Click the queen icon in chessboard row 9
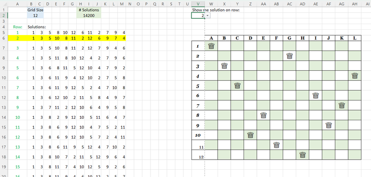Image resolution: width=371 pixels, height=177 pixels. pyautogui.click(x=329, y=126)
